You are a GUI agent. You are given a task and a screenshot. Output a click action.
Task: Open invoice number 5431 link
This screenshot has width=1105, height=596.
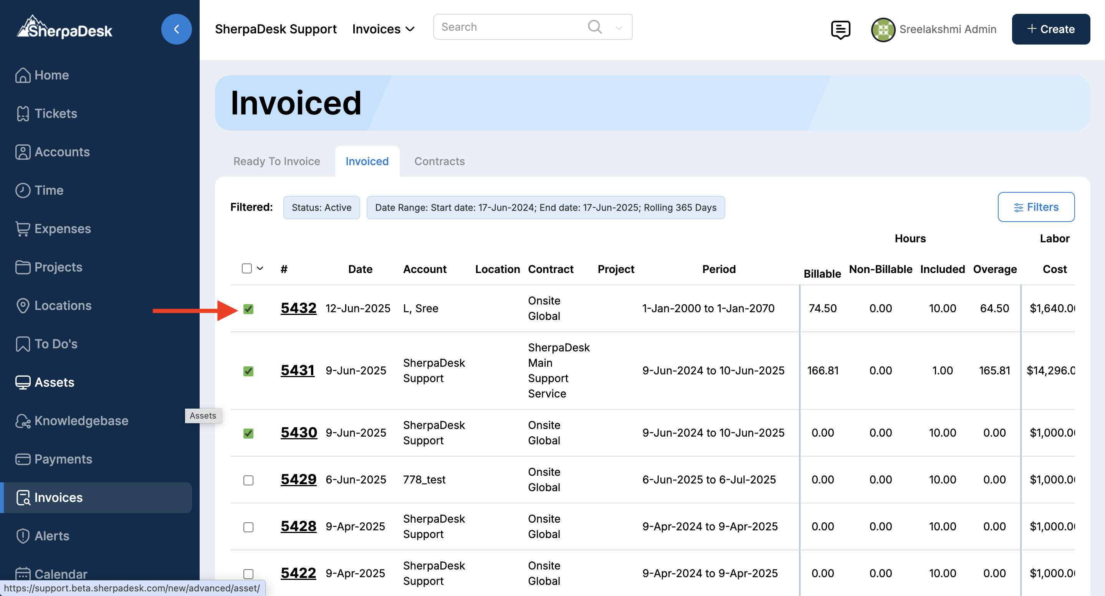298,370
